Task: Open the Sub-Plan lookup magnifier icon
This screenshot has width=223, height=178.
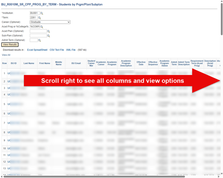Action: pyautogui.click(x=48, y=36)
